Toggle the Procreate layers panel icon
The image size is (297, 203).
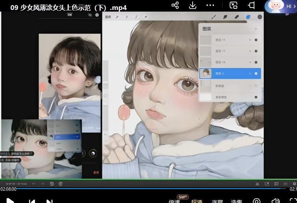248,17
